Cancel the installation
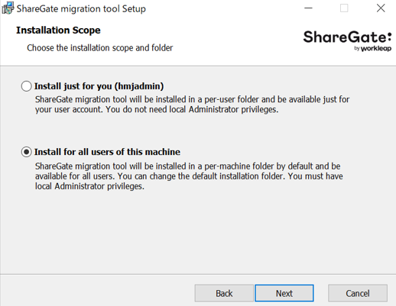The width and height of the screenshot is (396, 306). point(358,293)
